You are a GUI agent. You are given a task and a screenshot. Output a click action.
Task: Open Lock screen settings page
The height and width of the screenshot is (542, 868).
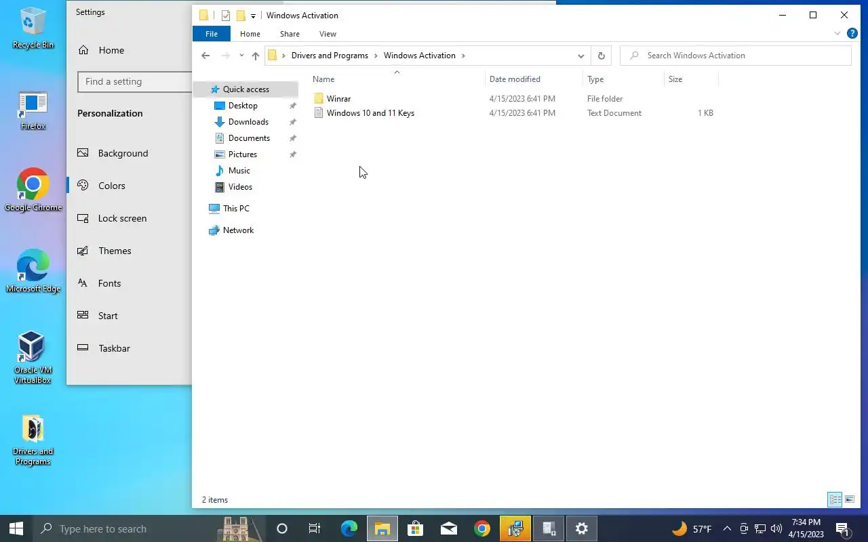(122, 218)
